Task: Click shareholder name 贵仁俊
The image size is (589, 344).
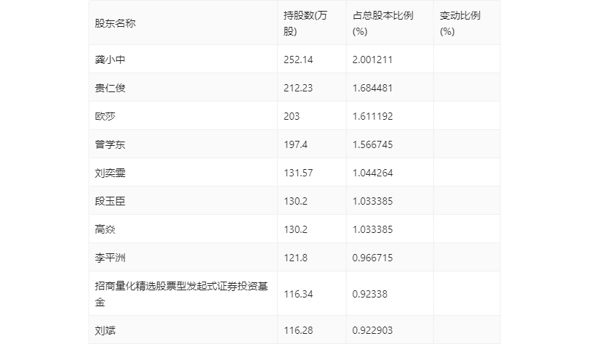Action: point(105,88)
